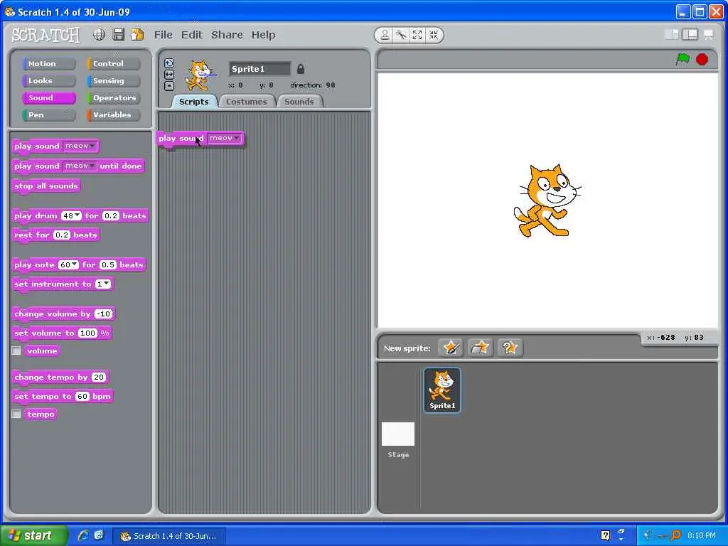Select the grow sprite tool
The width and height of the screenshot is (728, 546).
point(417,35)
